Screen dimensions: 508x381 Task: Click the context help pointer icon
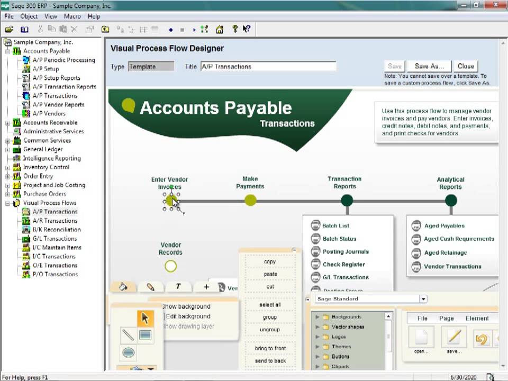point(247,29)
